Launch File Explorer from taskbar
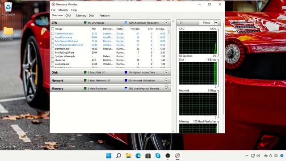Viewport: 286px width, 161px height. tap(128, 156)
